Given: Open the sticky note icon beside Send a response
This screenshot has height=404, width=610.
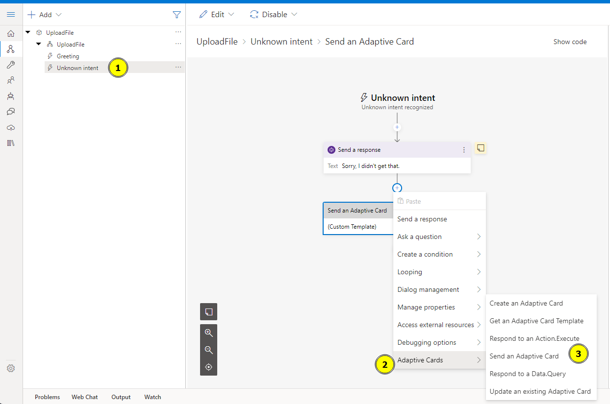Looking at the screenshot, I should click(480, 148).
